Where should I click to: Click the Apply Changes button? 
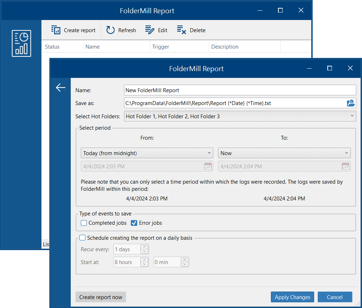[292, 297]
